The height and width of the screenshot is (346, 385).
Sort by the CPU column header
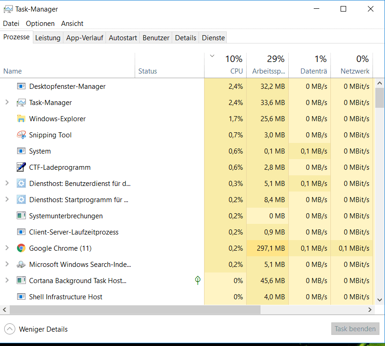click(x=225, y=65)
